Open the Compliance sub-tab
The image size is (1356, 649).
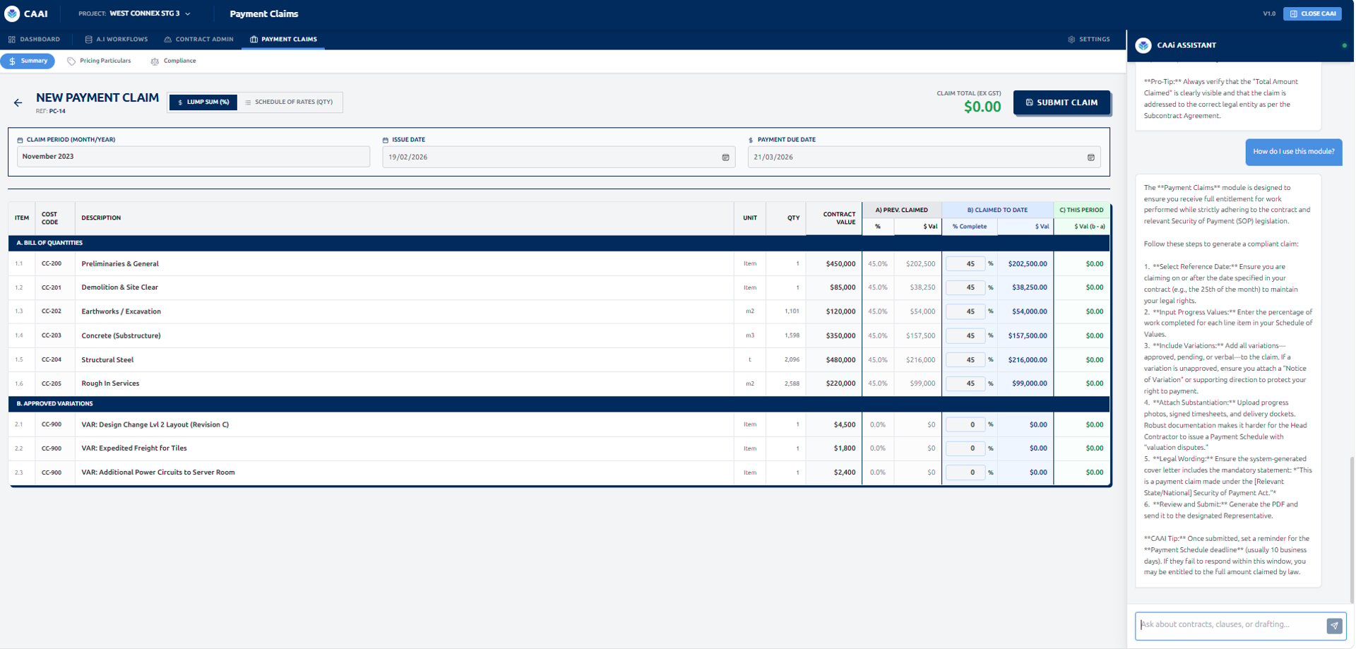(174, 61)
